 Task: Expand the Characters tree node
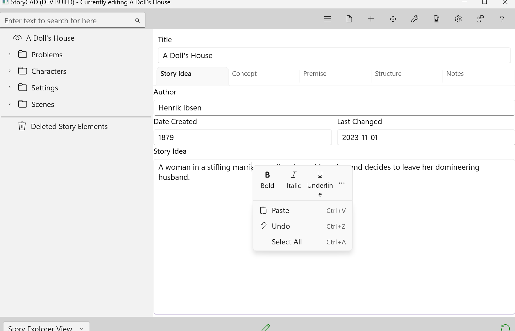(x=9, y=71)
